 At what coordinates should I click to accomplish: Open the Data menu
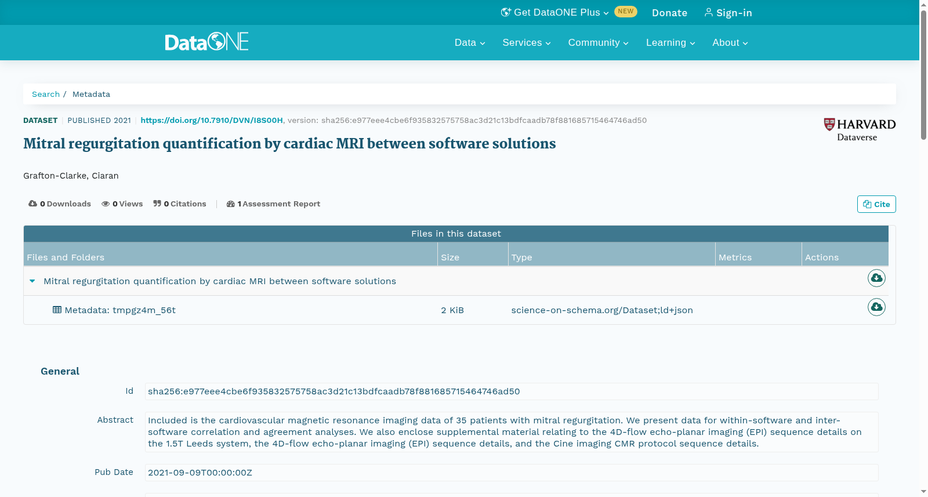point(470,42)
